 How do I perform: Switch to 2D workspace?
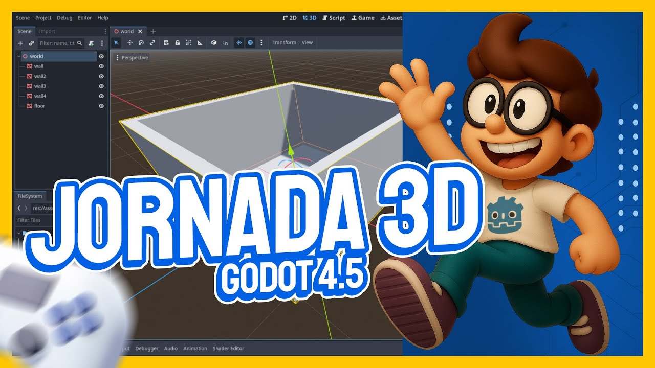coord(290,18)
